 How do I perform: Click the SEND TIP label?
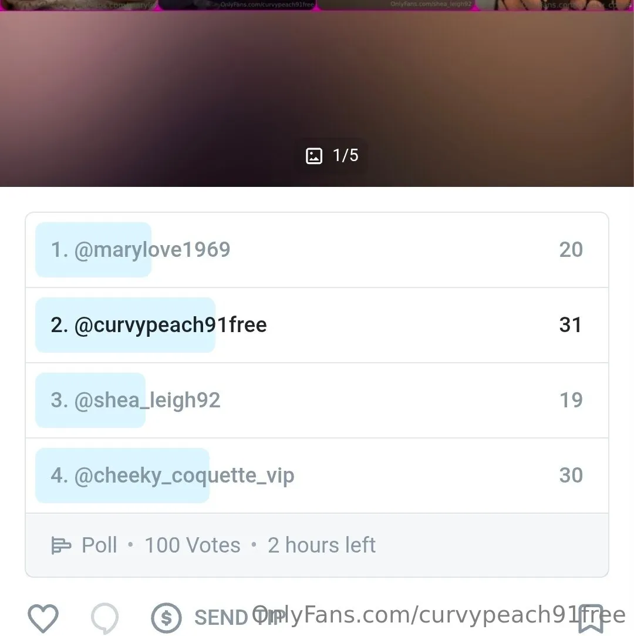(240, 618)
